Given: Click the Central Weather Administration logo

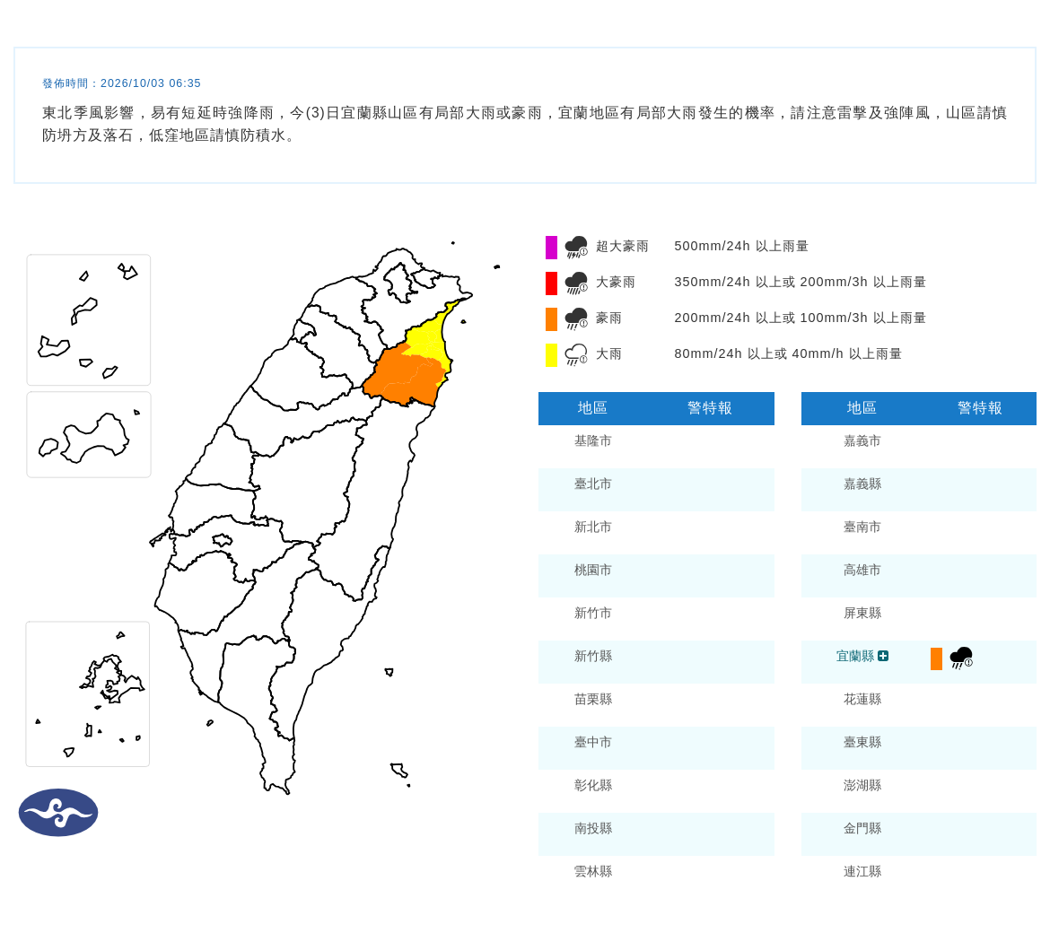Looking at the screenshot, I should tap(58, 813).
